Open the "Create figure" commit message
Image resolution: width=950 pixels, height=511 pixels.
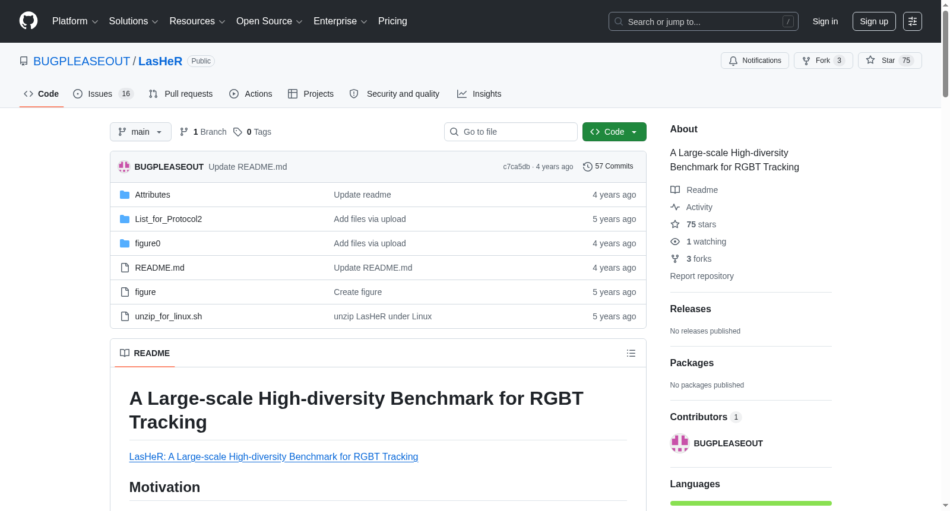[x=358, y=292]
